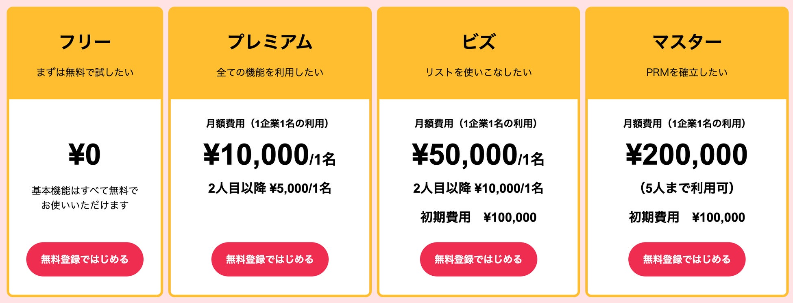Click the まずは無料で試したい tagline
This screenshot has width=793, height=303.
point(85,72)
